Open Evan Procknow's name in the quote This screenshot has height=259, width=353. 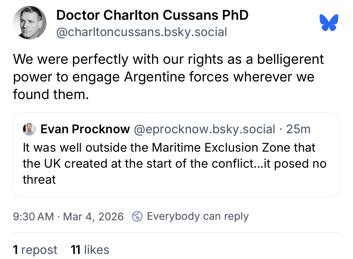coord(85,129)
